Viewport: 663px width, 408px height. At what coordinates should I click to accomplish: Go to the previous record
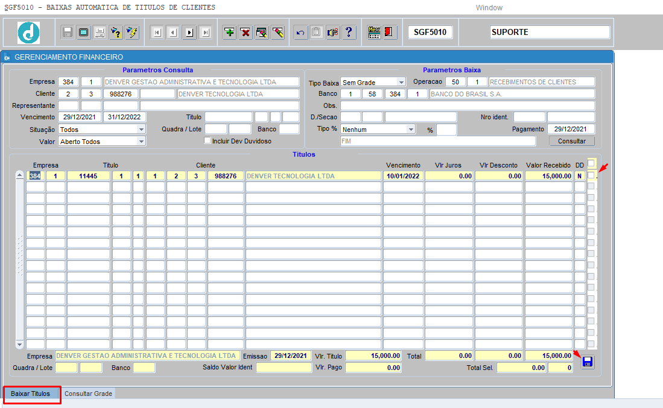coord(173,33)
